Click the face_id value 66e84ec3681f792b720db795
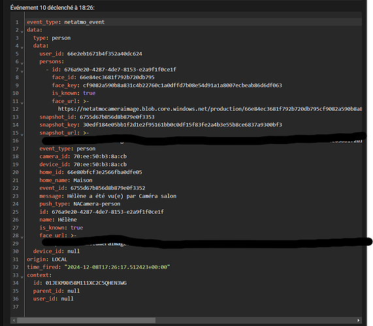Image resolution: width=373 pixels, height=326 pixels. click(x=117, y=78)
